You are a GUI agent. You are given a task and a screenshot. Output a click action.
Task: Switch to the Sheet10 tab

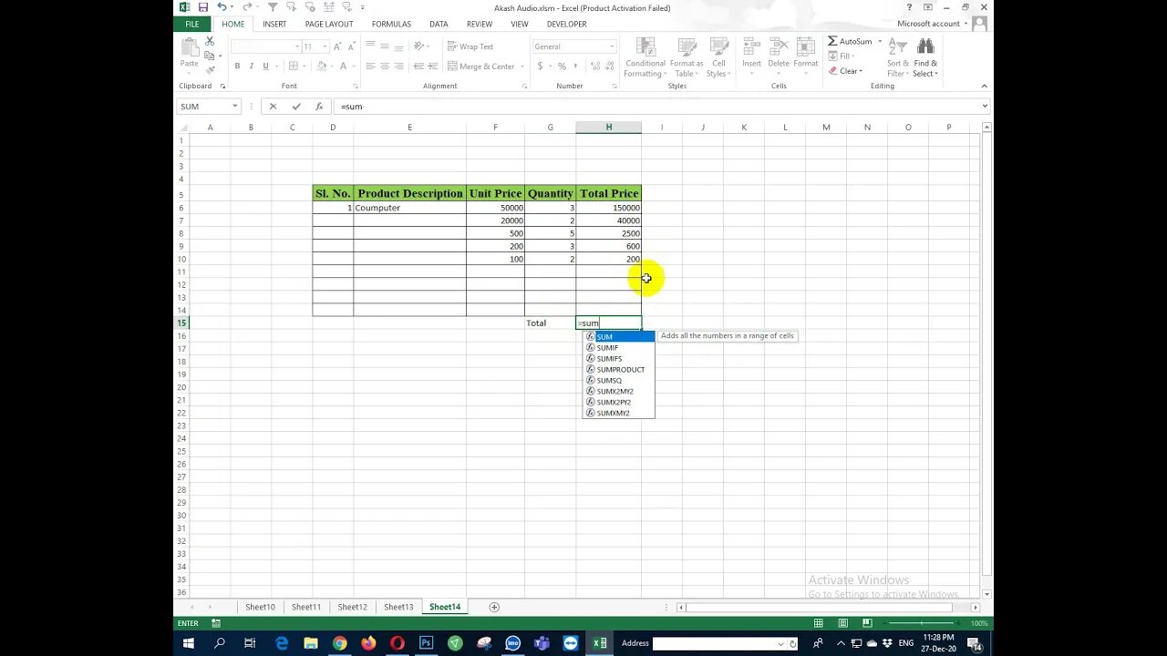tap(260, 607)
